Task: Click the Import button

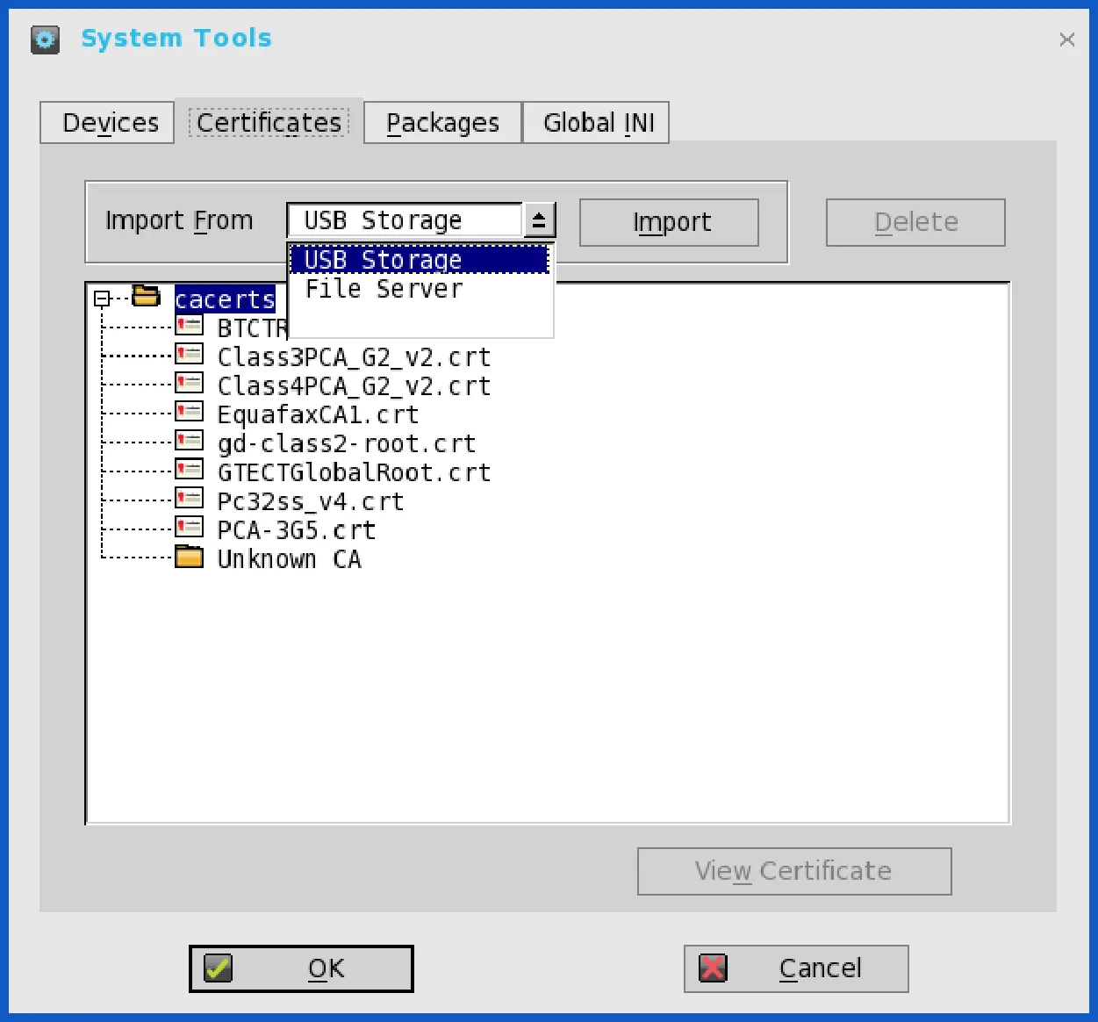Action: pyautogui.click(x=669, y=222)
